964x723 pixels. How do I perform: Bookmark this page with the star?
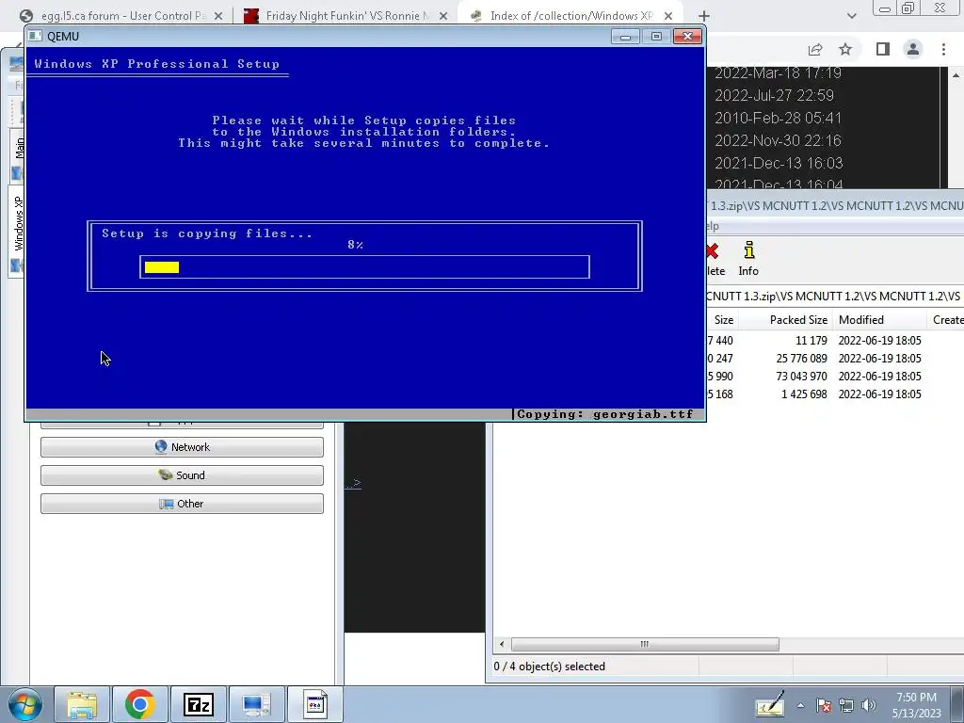coord(845,49)
